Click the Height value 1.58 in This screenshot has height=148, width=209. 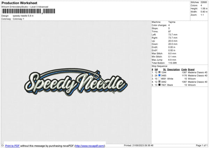pyautogui.click(x=204, y=8)
